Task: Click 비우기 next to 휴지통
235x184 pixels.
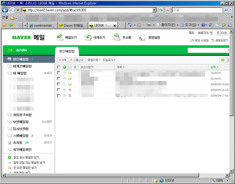Action: (x=48, y=143)
